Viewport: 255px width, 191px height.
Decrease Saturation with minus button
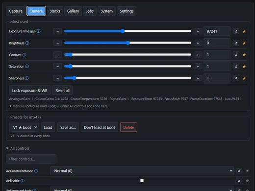[57, 67]
